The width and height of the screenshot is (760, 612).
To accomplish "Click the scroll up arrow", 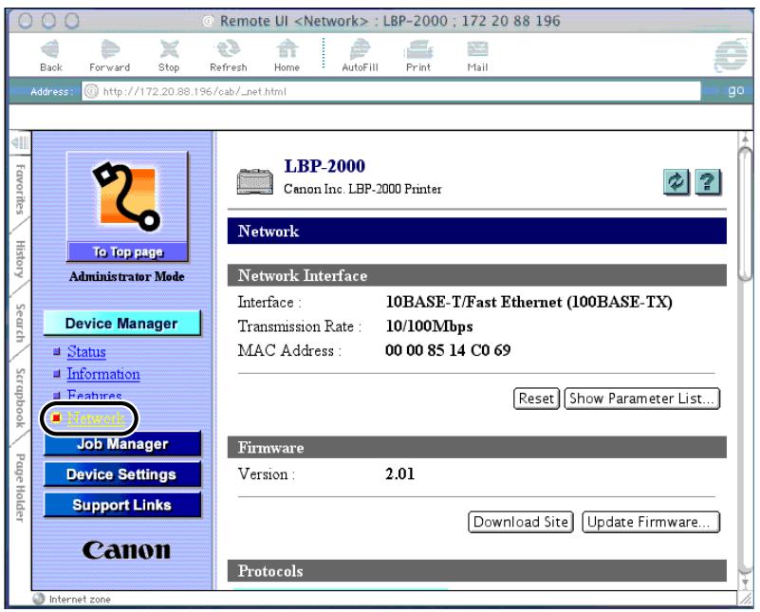I will tap(746, 139).
